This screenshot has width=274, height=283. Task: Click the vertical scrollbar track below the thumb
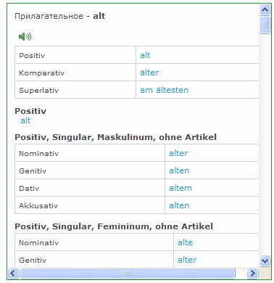(x=265, y=144)
